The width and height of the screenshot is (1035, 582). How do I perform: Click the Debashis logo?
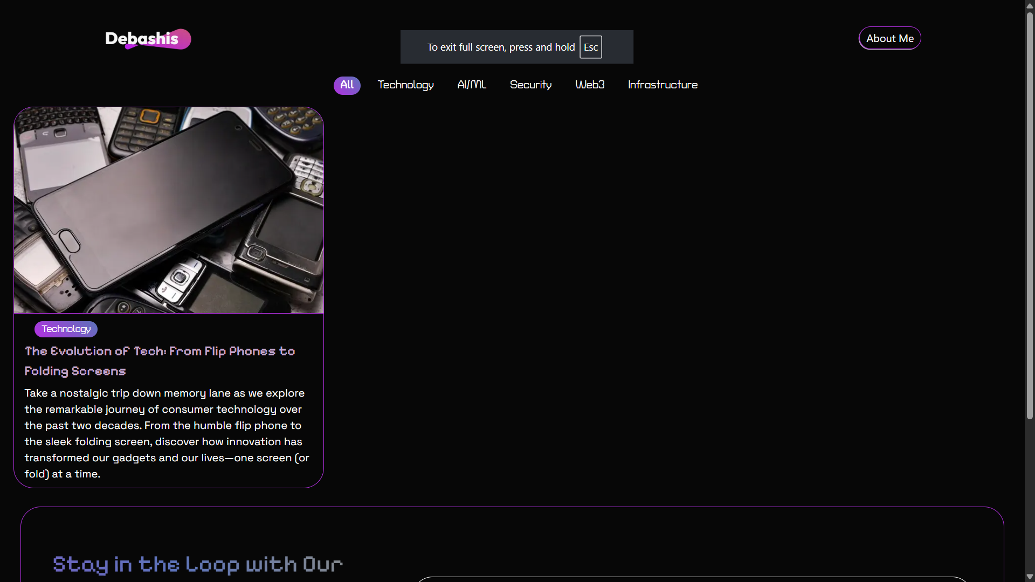coord(148,39)
